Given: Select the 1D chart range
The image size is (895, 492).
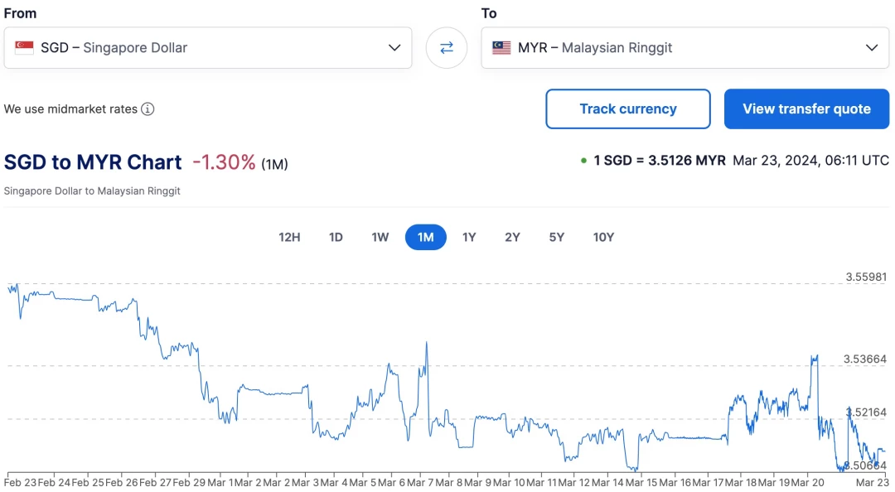Looking at the screenshot, I should [x=336, y=237].
